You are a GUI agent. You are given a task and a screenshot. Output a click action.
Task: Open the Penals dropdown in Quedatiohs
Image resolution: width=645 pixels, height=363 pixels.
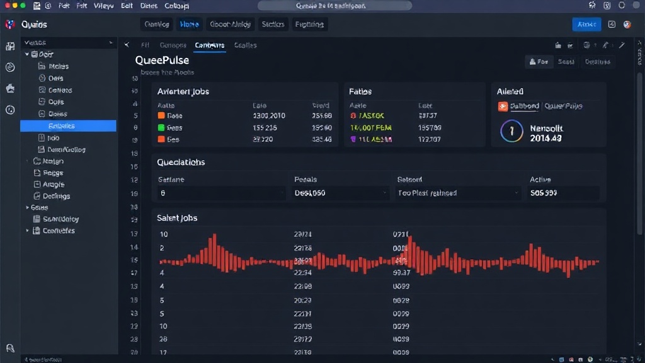click(340, 193)
